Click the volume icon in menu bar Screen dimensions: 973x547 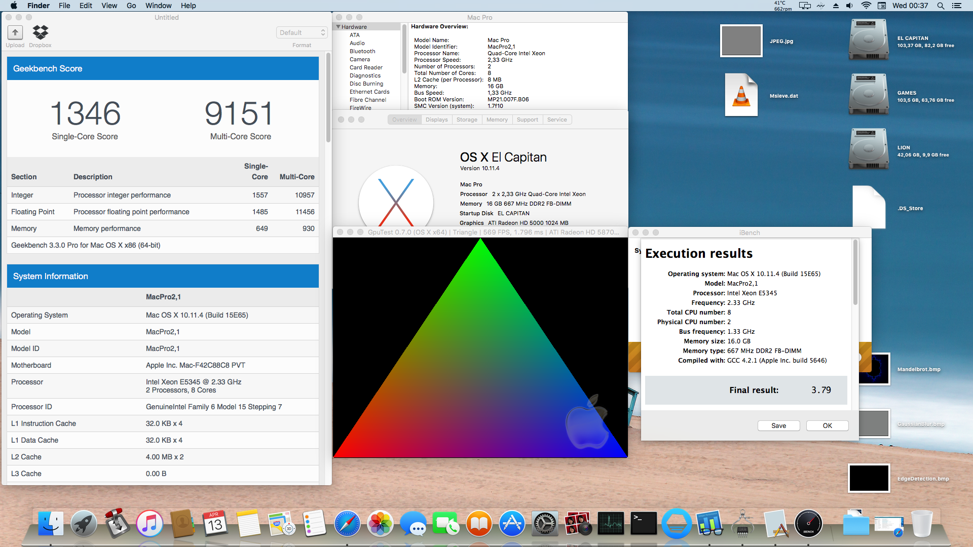(x=849, y=6)
